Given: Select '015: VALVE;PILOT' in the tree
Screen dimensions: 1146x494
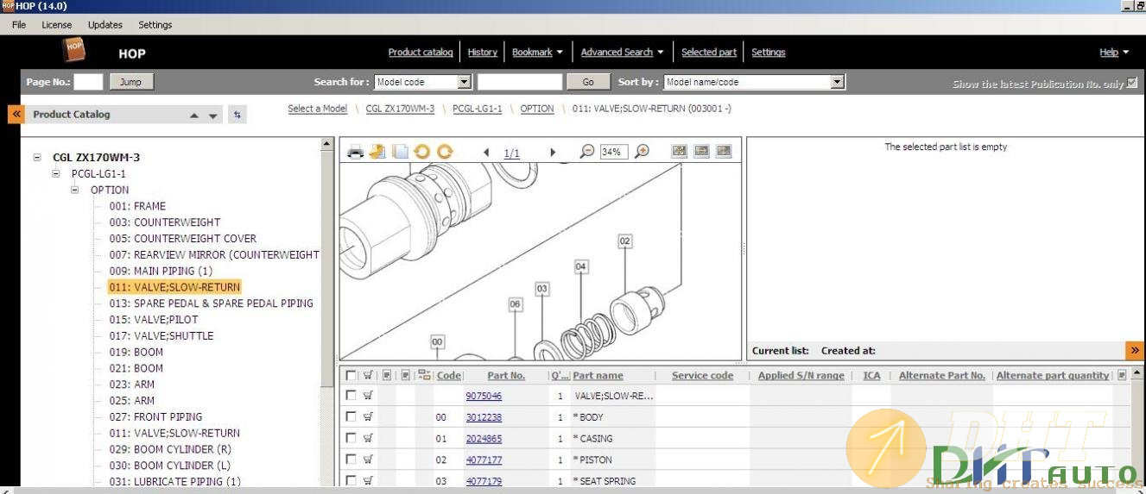Looking at the screenshot, I should tap(154, 320).
